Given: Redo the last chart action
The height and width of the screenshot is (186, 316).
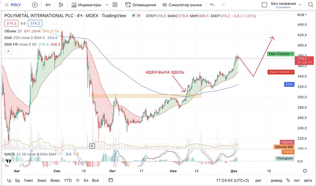Looking at the screenshot, I should click(223, 5).
